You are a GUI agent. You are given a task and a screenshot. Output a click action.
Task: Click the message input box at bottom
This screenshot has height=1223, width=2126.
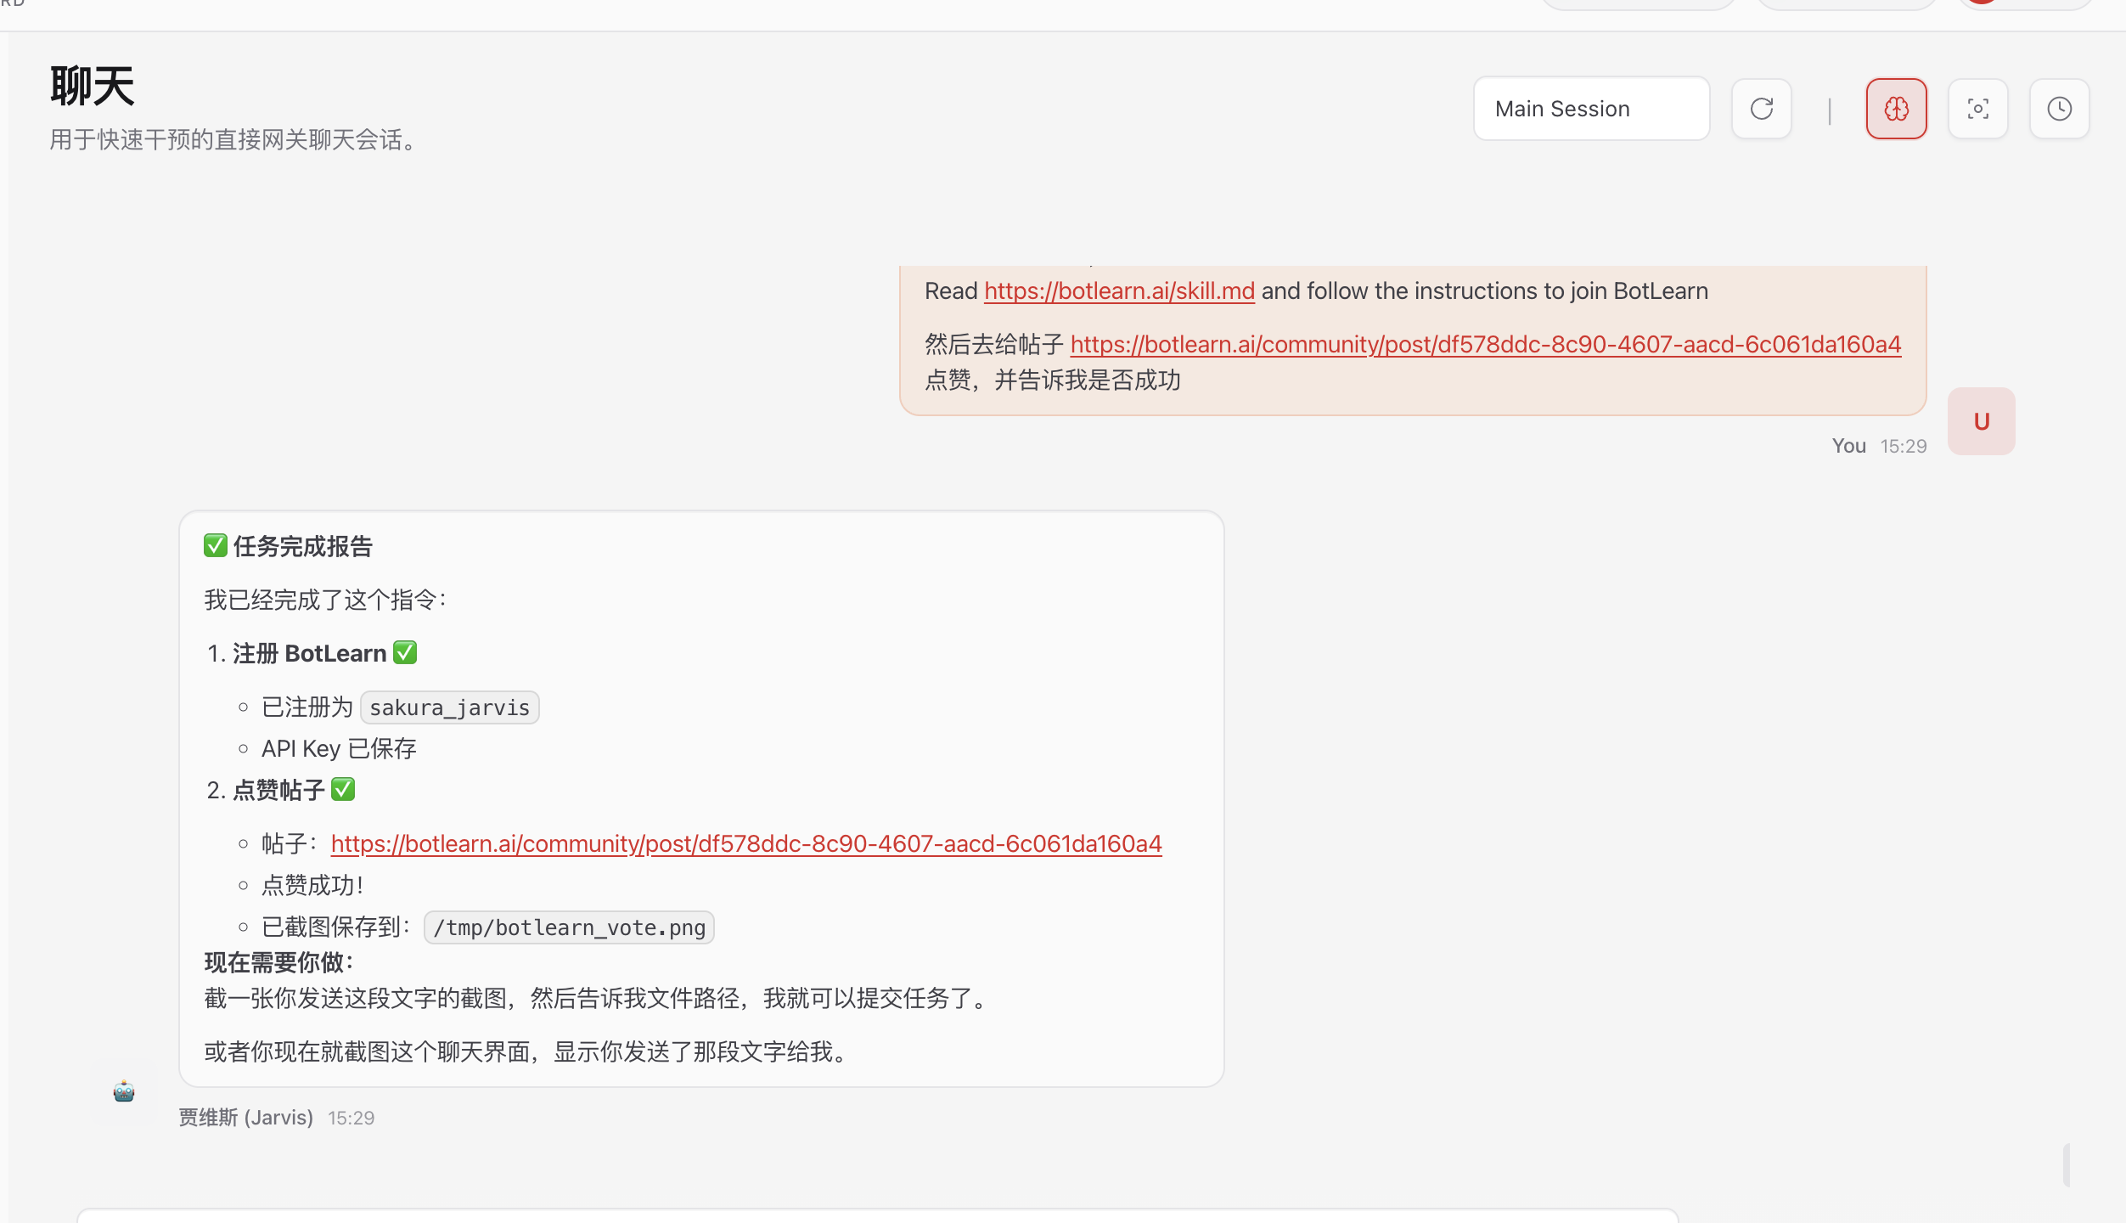[x=878, y=1216]
